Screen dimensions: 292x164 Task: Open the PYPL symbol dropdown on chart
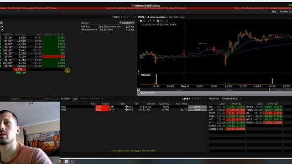[142, 17]
